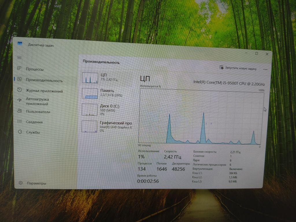Click the Процессы grid icon

[19, 68]
